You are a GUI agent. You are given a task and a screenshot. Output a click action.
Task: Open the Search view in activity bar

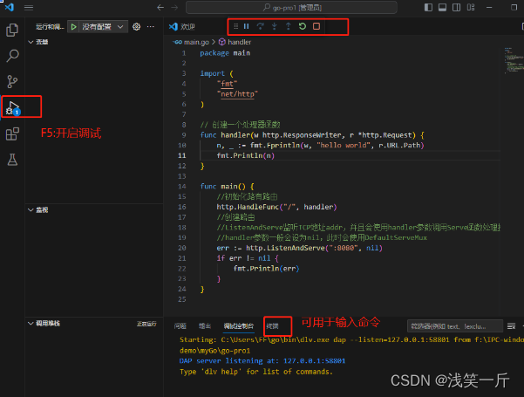coord(12,56)
